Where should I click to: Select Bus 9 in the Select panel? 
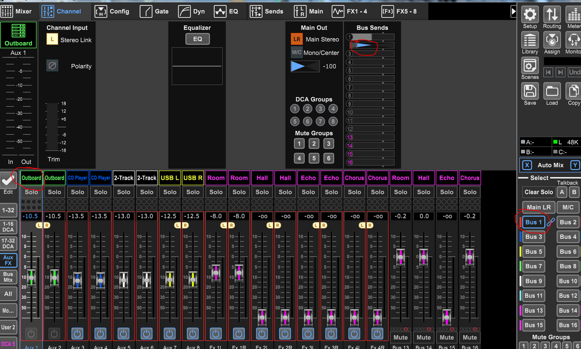(534, 281)
